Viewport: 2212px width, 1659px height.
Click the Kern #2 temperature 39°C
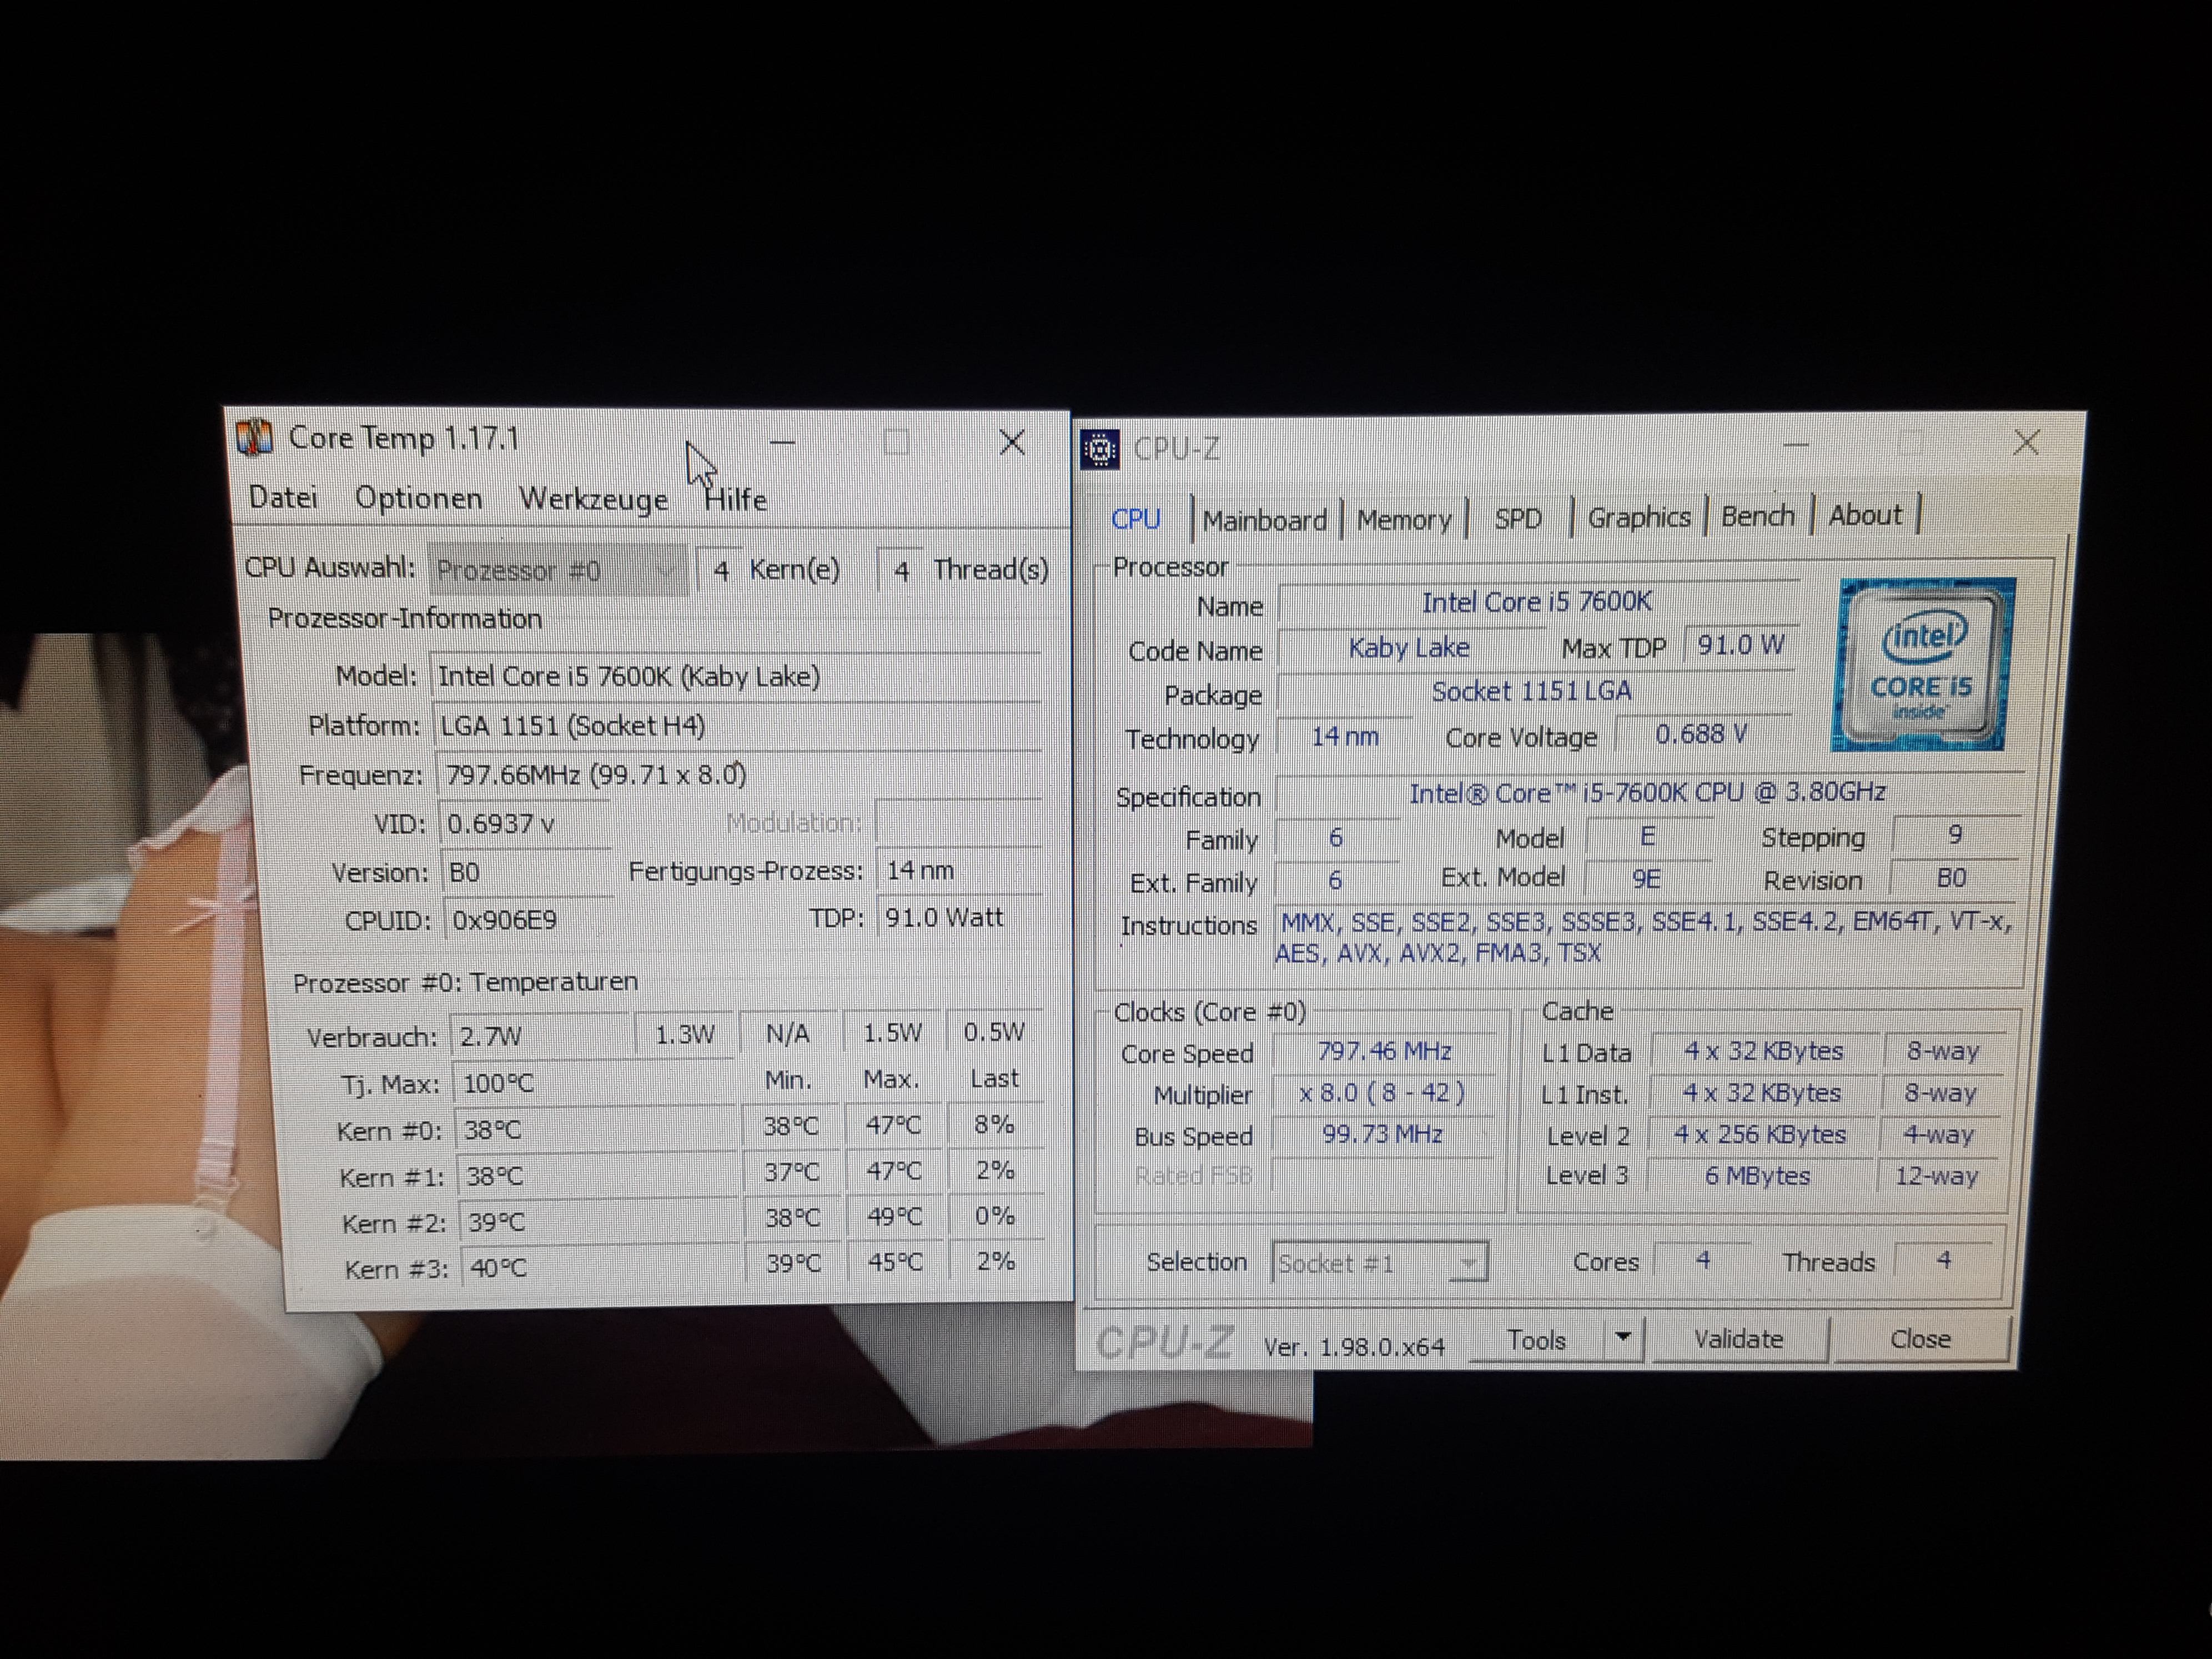(x=600, y=1222)
